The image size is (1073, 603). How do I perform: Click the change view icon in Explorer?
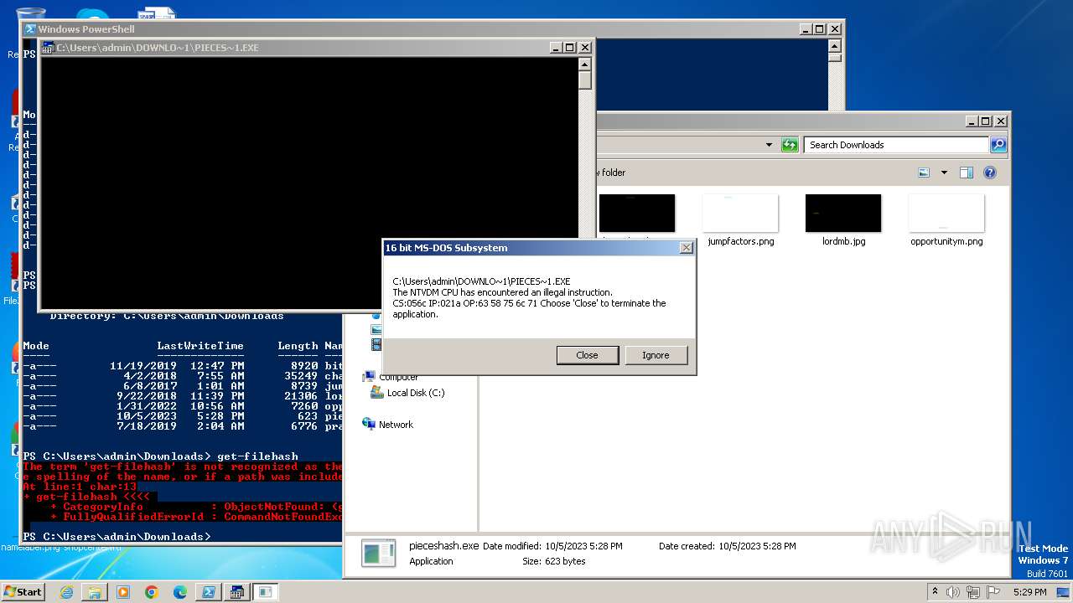click(x=924, y=173)
